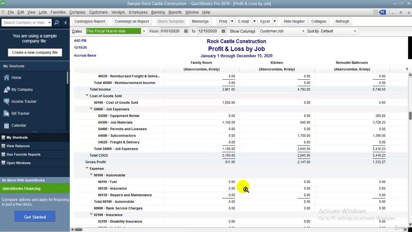The image size is (412, 232).
Task: Click the Print button
Action: pos(223,21)
